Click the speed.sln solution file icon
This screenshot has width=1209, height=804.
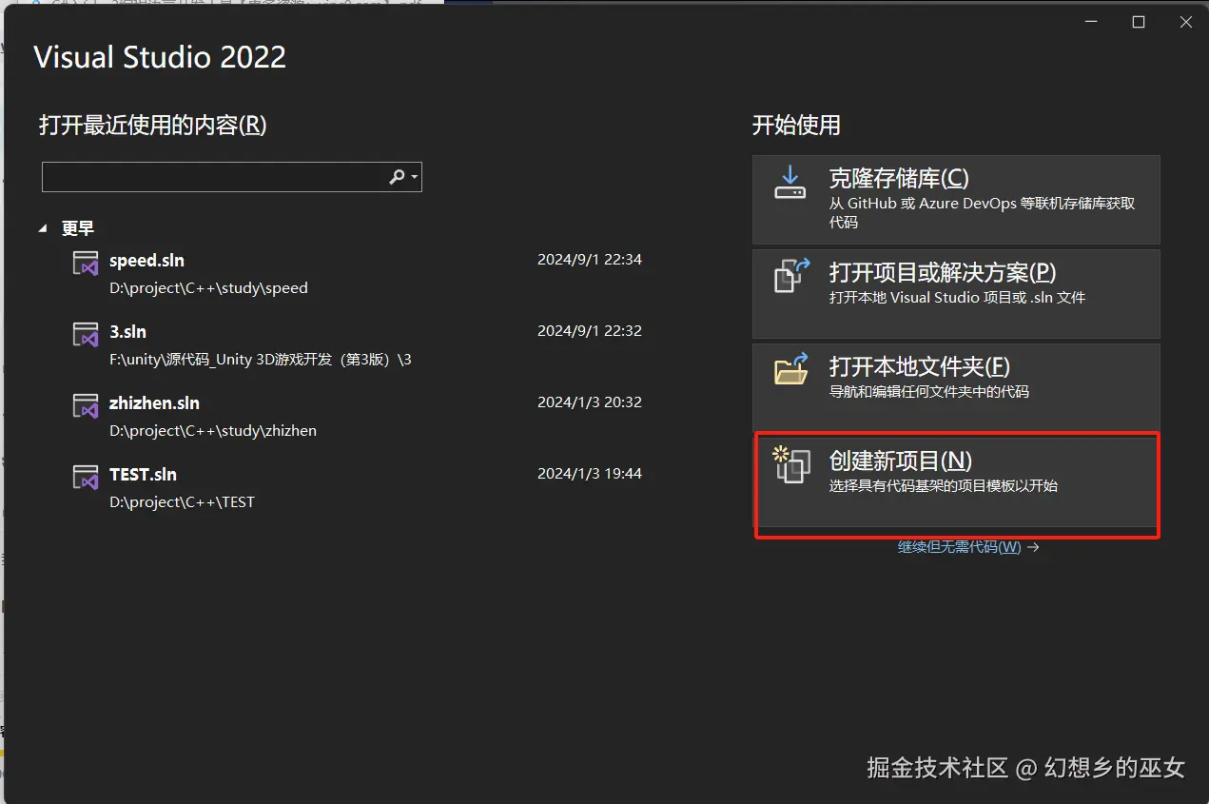[87, 263]
